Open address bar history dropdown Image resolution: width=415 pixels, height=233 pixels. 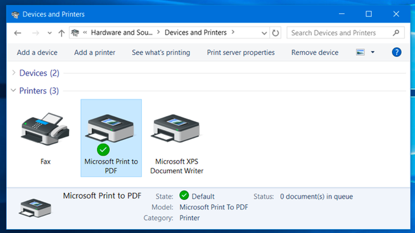point(264,33)
